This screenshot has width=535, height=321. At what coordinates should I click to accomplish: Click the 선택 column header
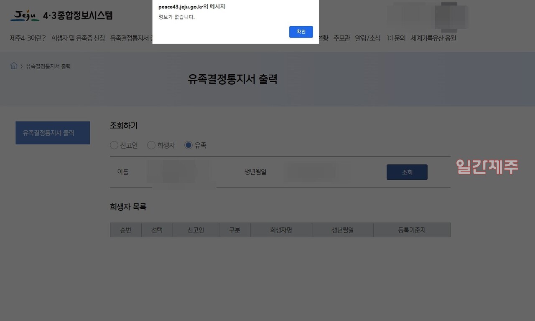(x=157, y=230)
